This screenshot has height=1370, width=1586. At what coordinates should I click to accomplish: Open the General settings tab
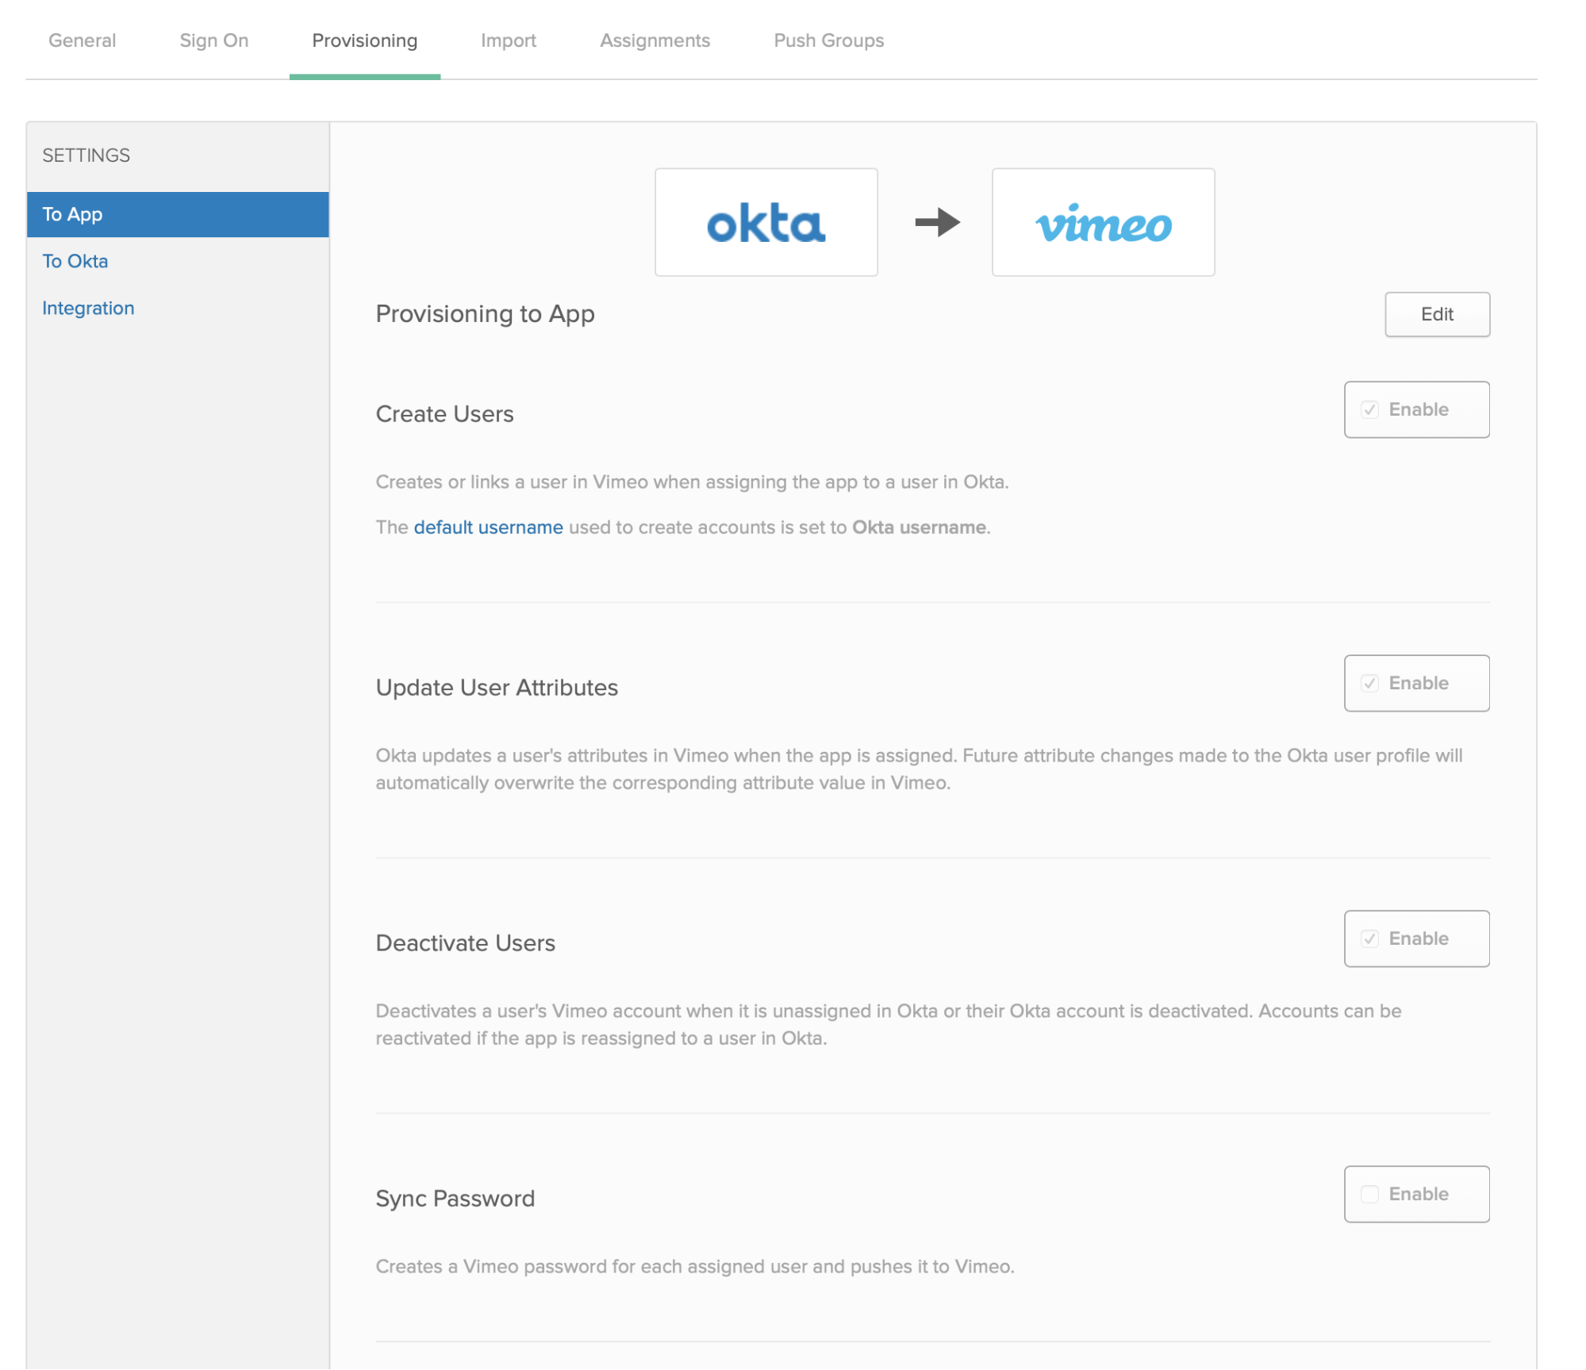click(83, 39)
